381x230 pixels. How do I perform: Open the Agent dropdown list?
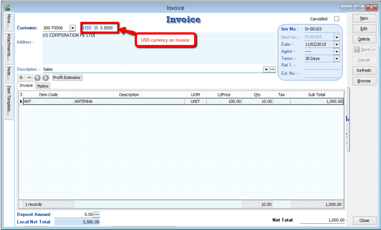337,52
